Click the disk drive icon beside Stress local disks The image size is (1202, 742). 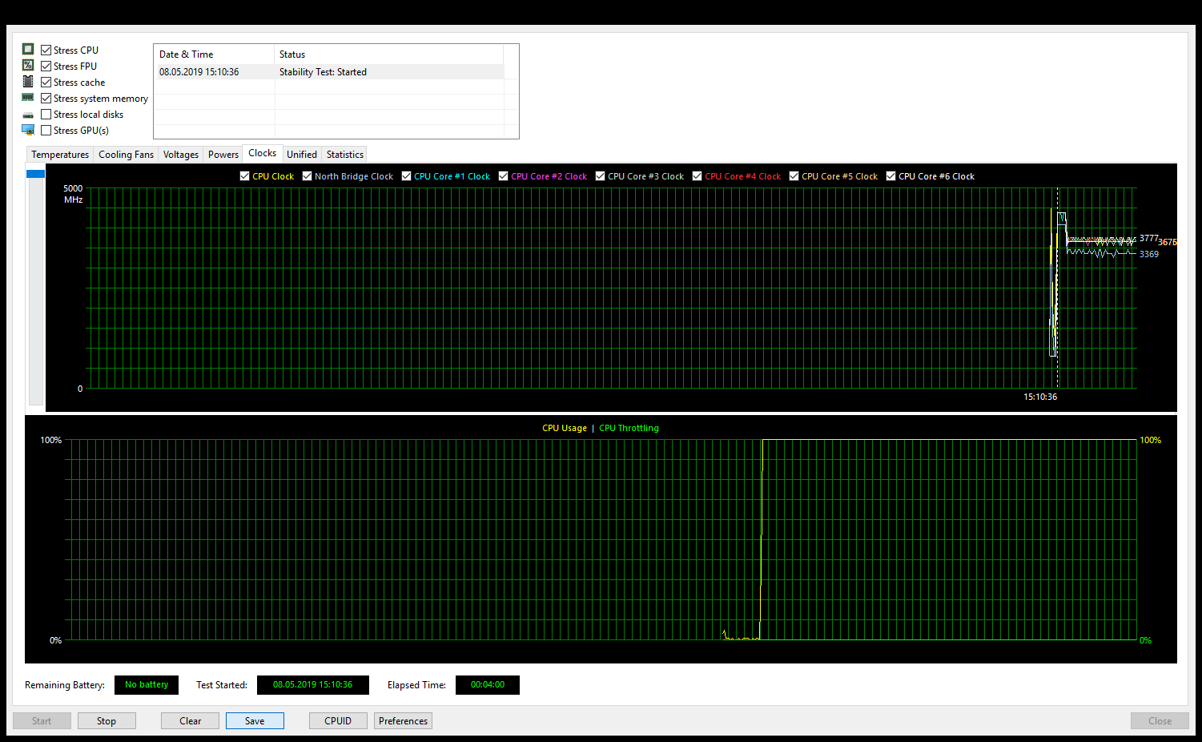[28, 114]
